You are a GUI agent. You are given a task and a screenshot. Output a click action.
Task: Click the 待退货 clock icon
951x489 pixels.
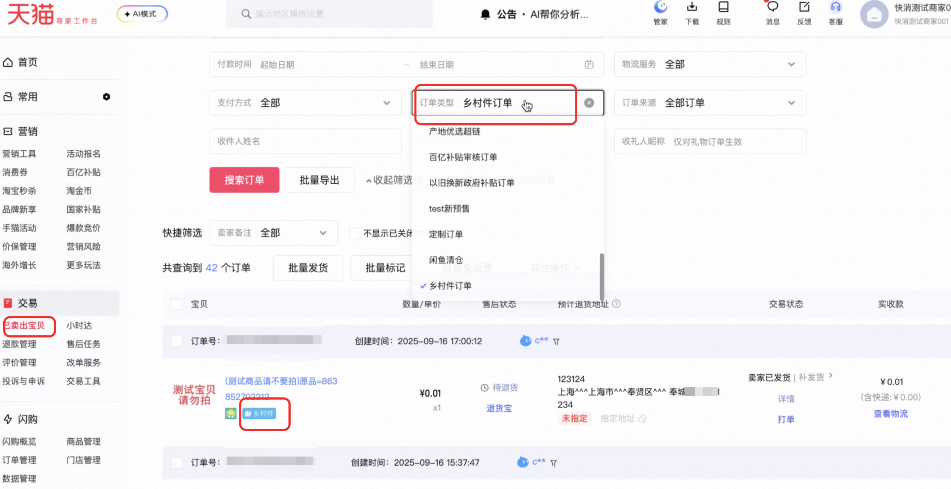pyautogui.click(x=485, y=388)
